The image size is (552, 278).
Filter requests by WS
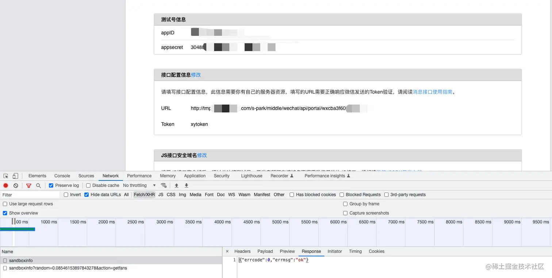click(x=231, y=195)
